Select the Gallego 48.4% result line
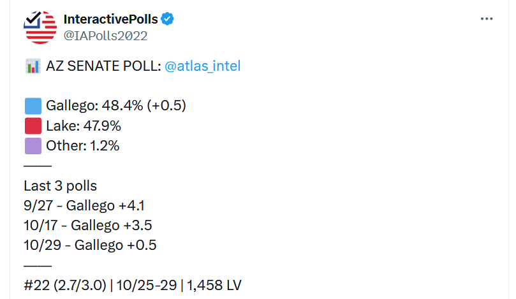Screen dimensions: 516x299 click(116, 106)
